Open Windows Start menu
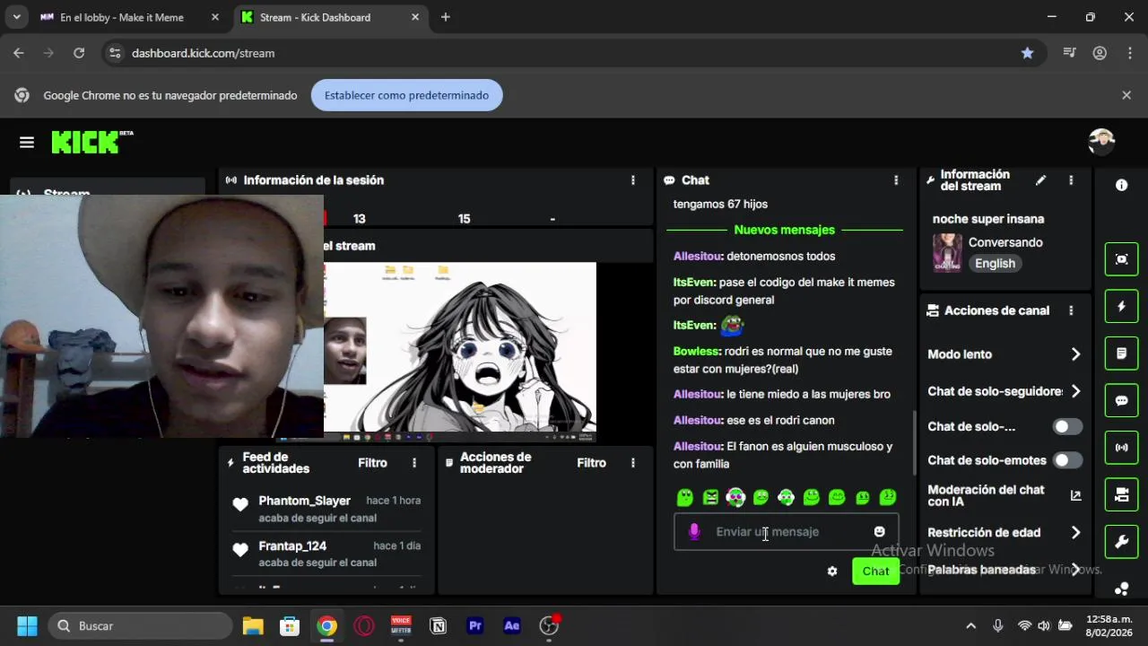The image size is (1148, 646). pyautogui.click(x=27, y=625)
